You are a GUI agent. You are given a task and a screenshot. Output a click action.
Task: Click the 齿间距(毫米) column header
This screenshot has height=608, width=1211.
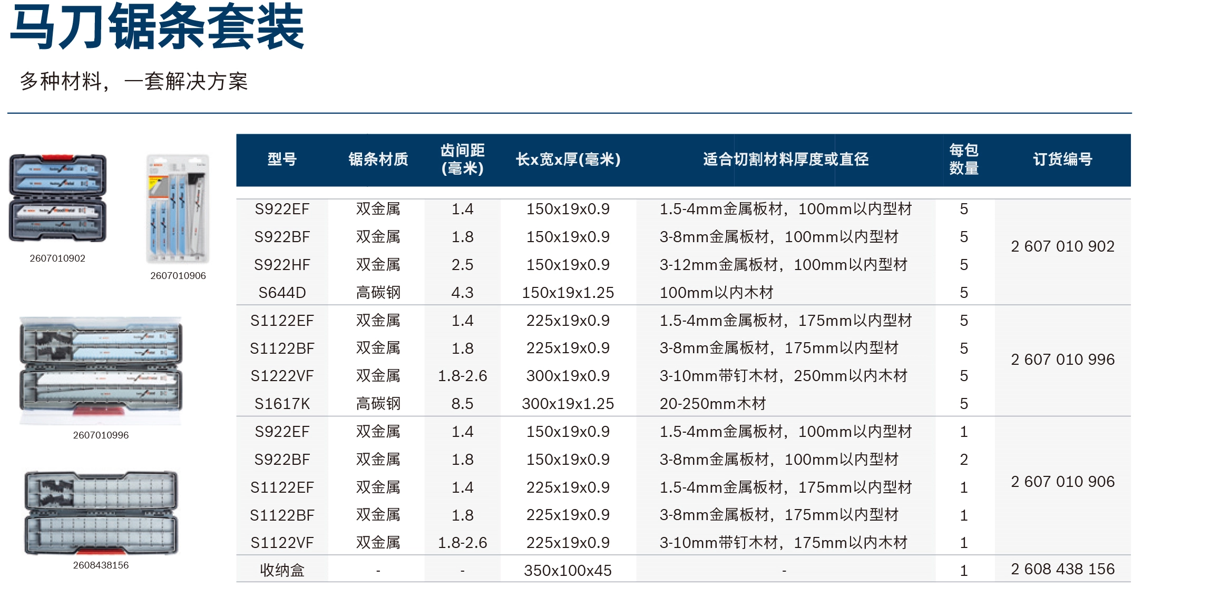462,160
